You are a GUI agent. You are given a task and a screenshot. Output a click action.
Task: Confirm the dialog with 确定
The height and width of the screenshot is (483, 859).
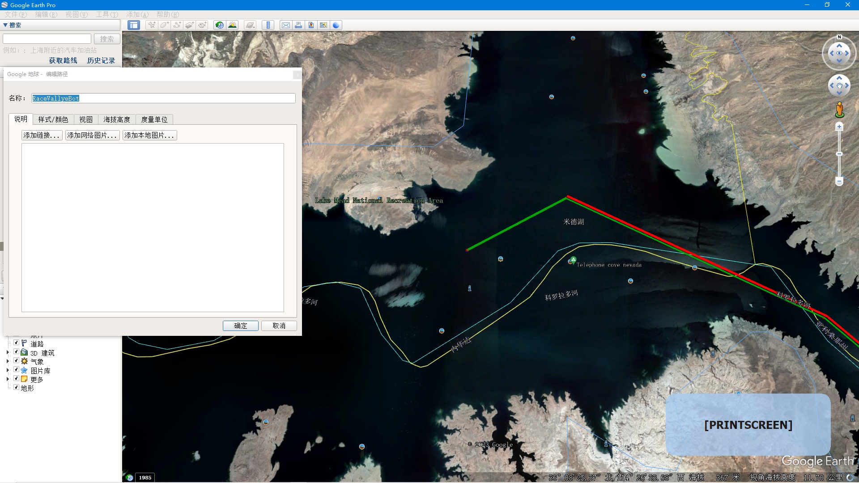241,326
